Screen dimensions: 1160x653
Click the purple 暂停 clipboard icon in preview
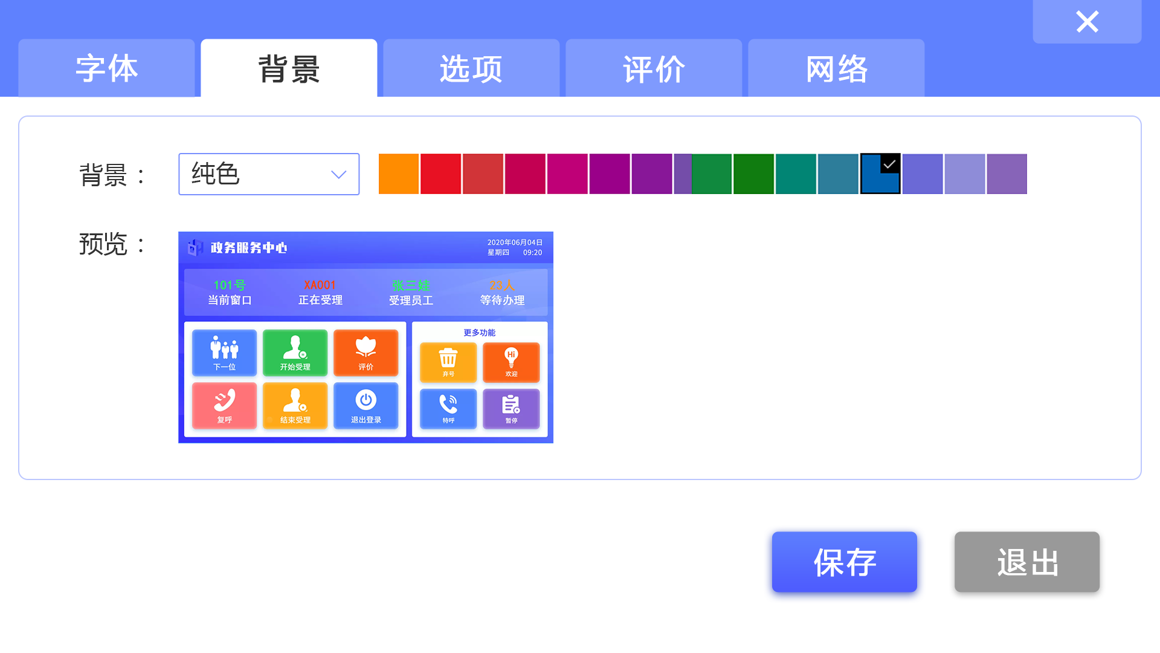click(511, 409)
